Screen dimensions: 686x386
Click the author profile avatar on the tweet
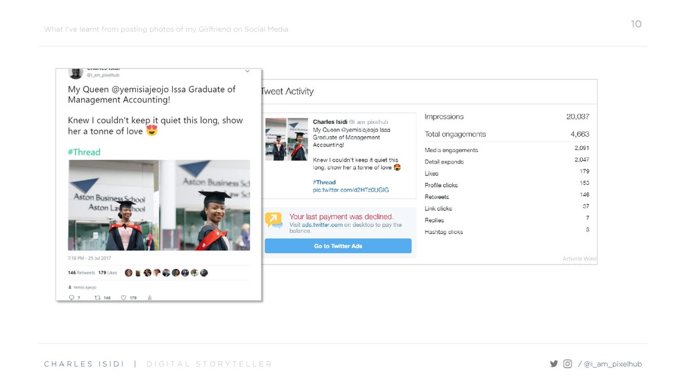76,72
